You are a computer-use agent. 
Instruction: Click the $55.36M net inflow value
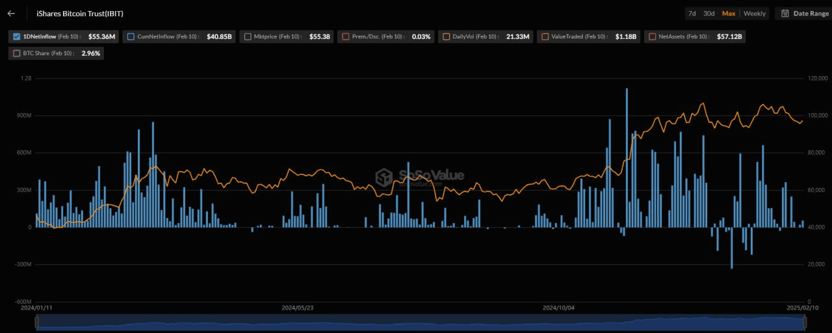tap(102, 36)
